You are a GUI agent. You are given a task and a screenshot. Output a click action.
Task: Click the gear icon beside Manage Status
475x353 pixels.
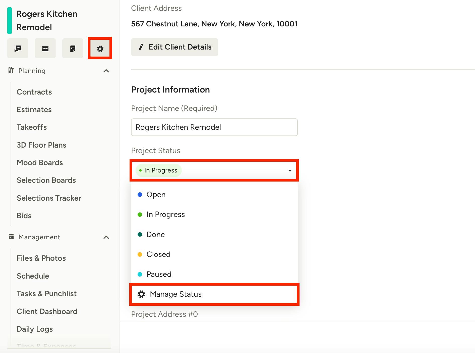tap(142, 294)
